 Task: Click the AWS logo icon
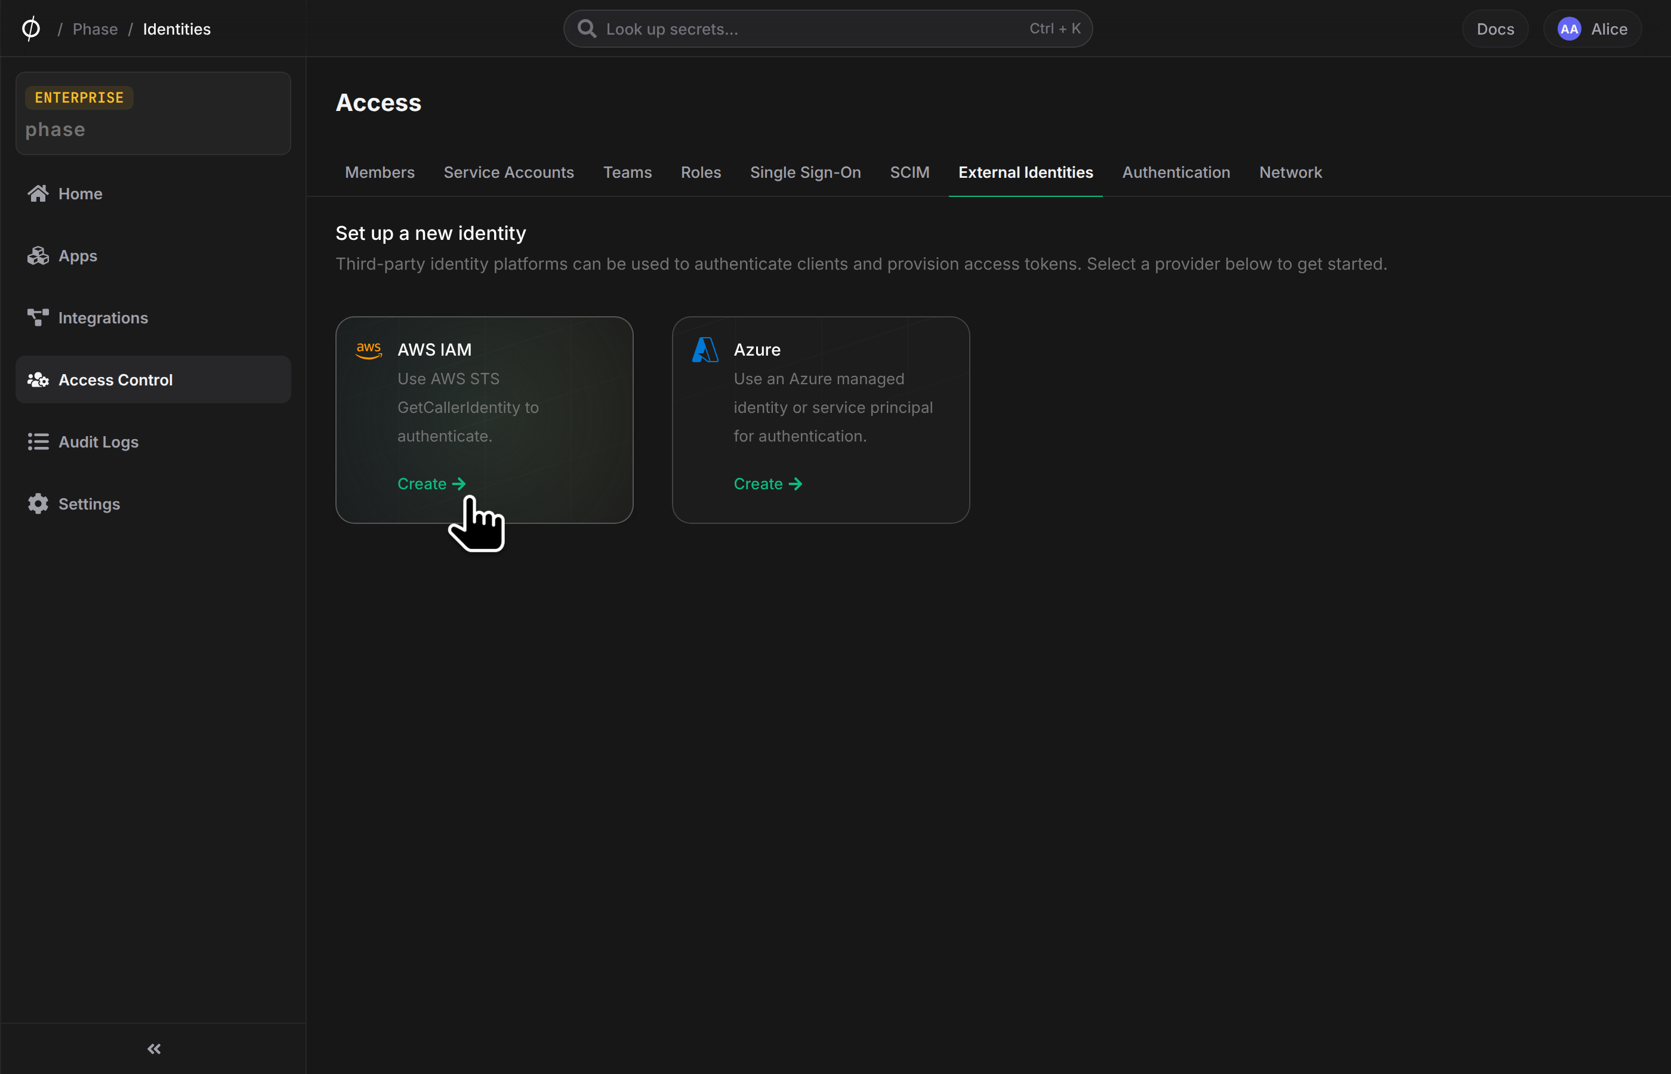(369, 350)
